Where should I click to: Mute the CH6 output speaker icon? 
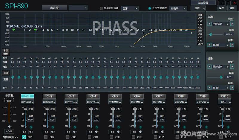(141, 132)
